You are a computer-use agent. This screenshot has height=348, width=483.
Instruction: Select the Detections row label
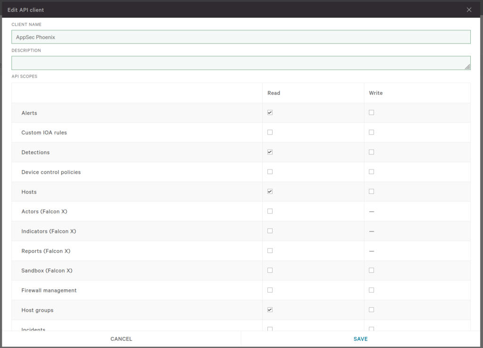coord(35,152)
